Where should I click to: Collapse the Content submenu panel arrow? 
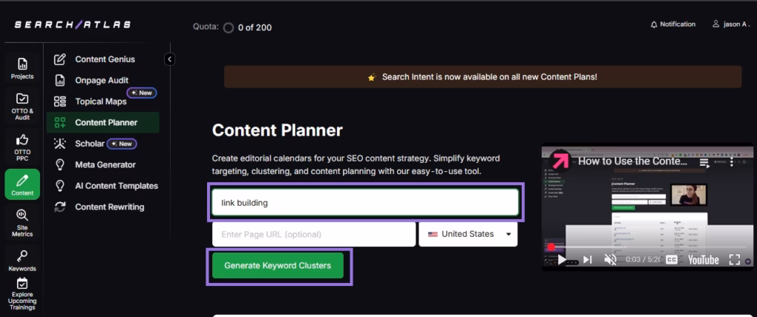click(x=169, y=59)
